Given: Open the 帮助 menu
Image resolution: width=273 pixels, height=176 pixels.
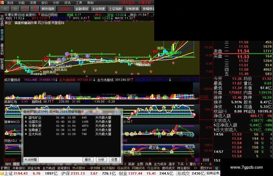Looking at the screenshot, I should pos(90,3).
